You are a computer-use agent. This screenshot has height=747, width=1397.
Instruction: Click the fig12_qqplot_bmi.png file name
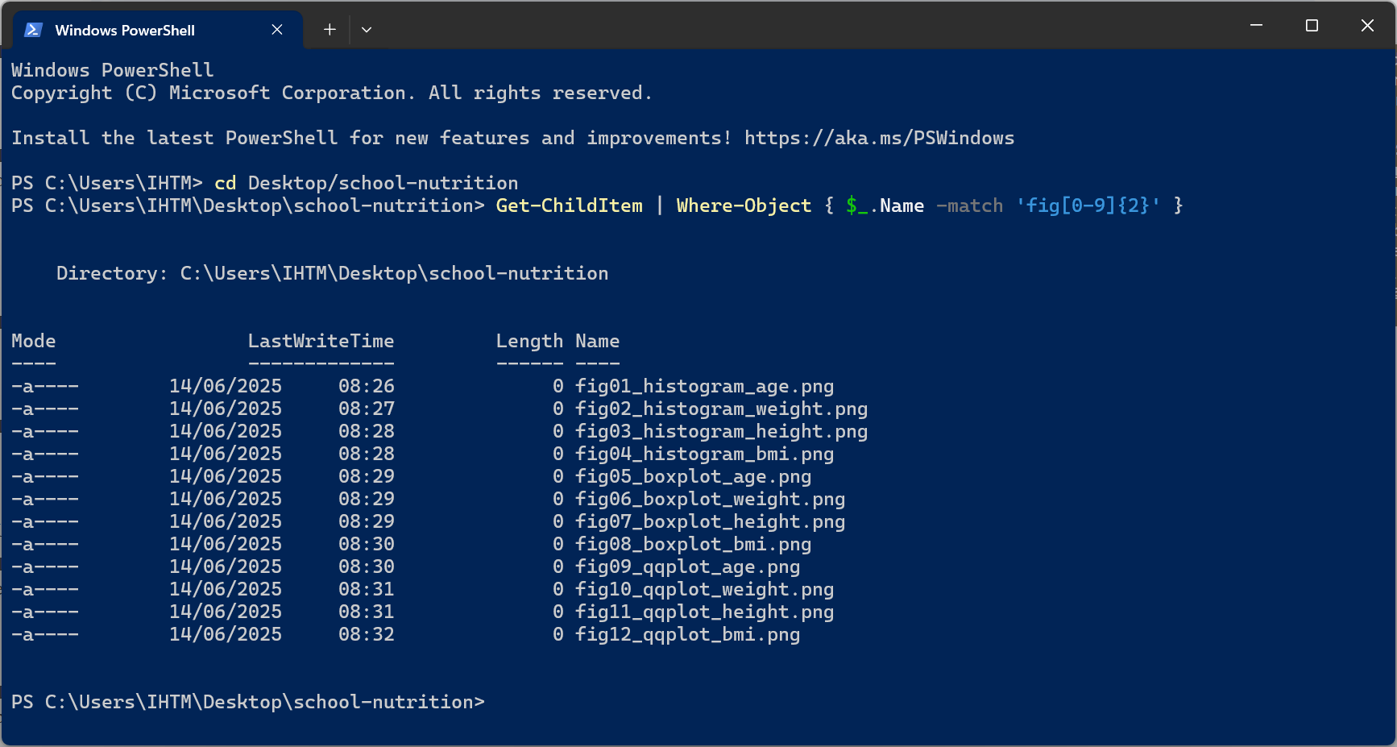point(687,634)
